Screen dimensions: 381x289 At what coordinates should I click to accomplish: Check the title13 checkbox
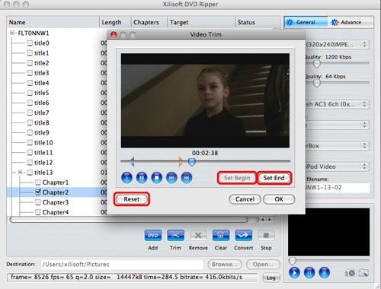[30, 173]
